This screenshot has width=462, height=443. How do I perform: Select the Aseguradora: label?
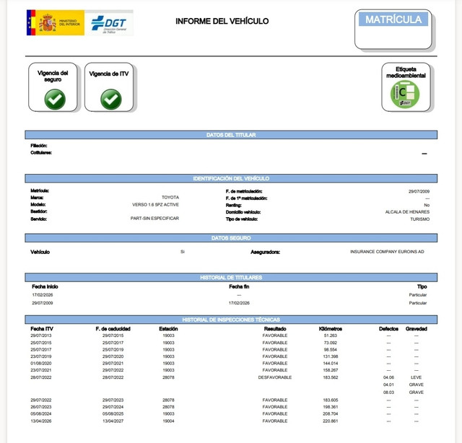(265, 252)
